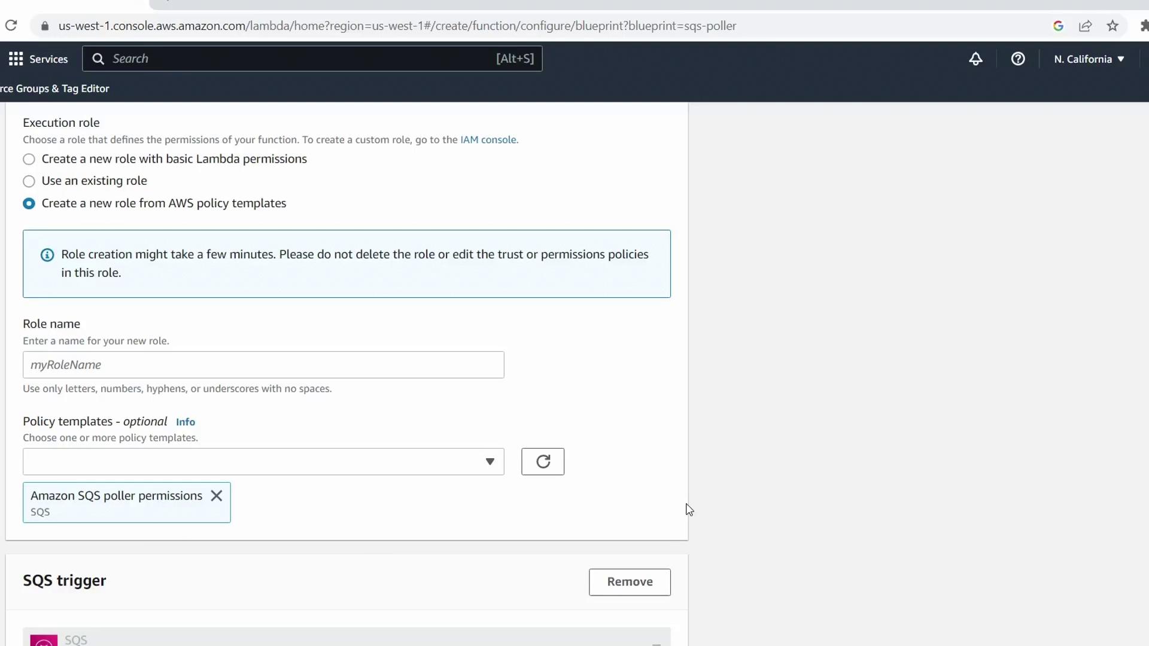
Task: Select Create a new role with basic Lambda permissions
Action: tap(29, 159)
